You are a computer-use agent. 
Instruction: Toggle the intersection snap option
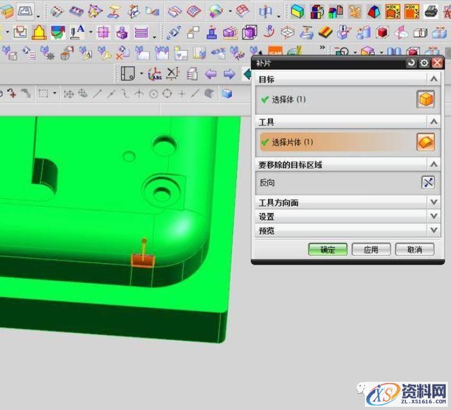click(139, 94)
